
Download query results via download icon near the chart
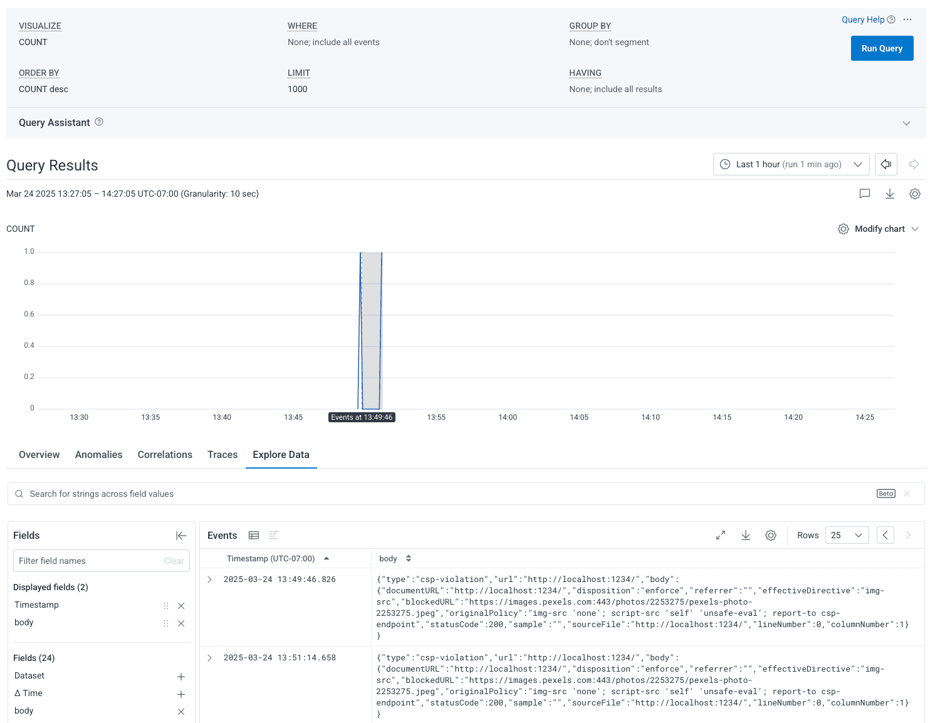tap(889, 194)
